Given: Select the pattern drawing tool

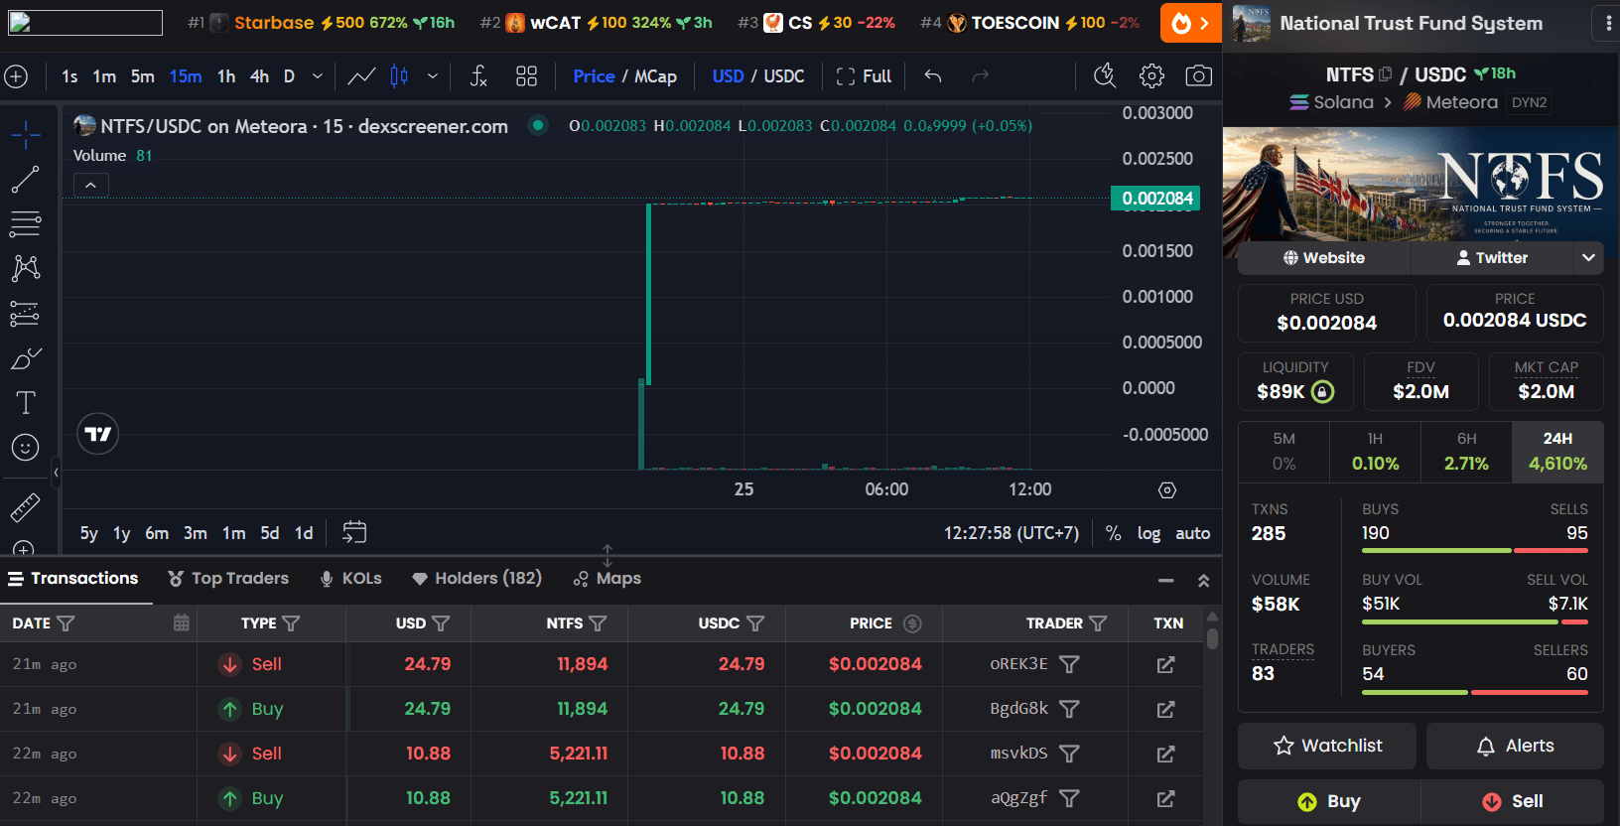Looking at the screenshot, I should [x=26, y=268].
